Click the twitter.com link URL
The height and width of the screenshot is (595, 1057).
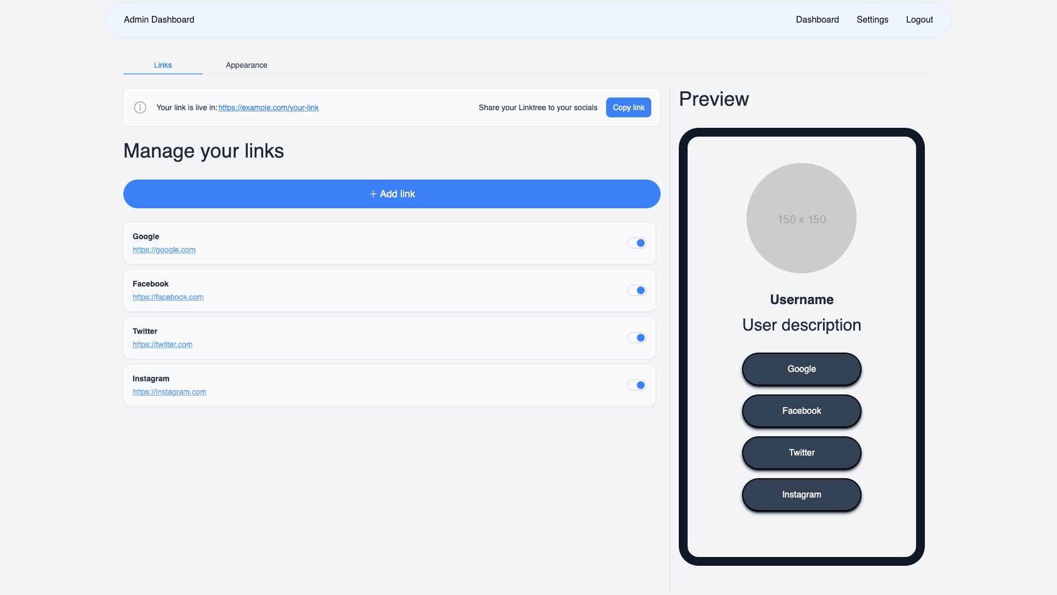pyautogui.click(x=162, y=344)
